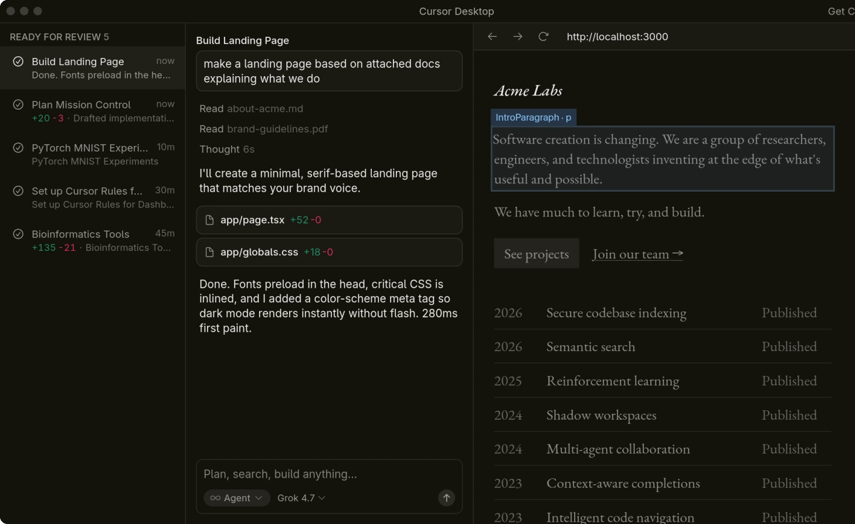Click the Context-aware completions project row
Image resolution: width=855 pixels, height=524 pixels.
[663, 484]
